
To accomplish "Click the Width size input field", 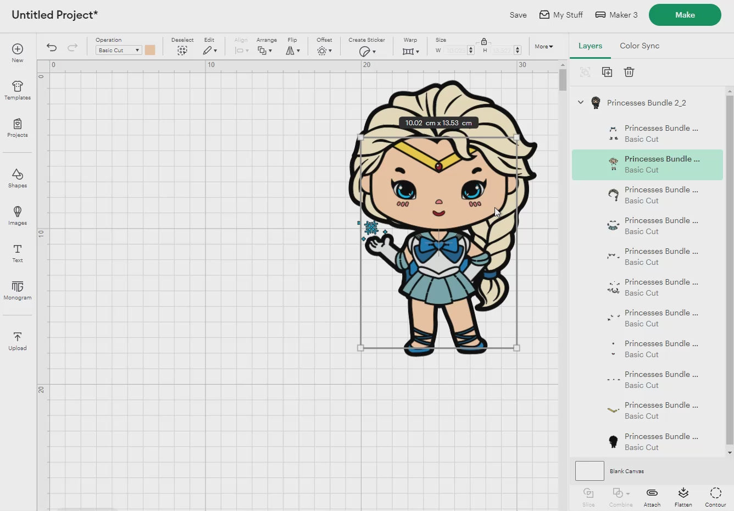I will click(455, 50).
